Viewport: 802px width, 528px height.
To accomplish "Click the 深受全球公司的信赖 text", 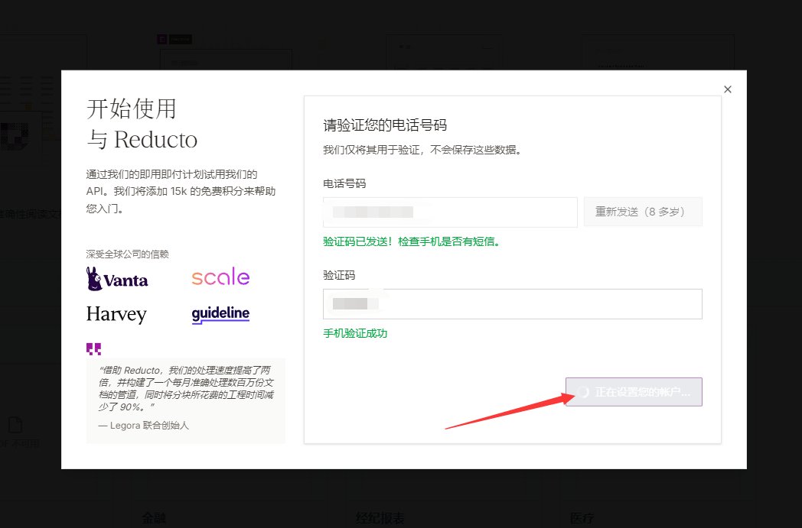I will pos(127,254).
